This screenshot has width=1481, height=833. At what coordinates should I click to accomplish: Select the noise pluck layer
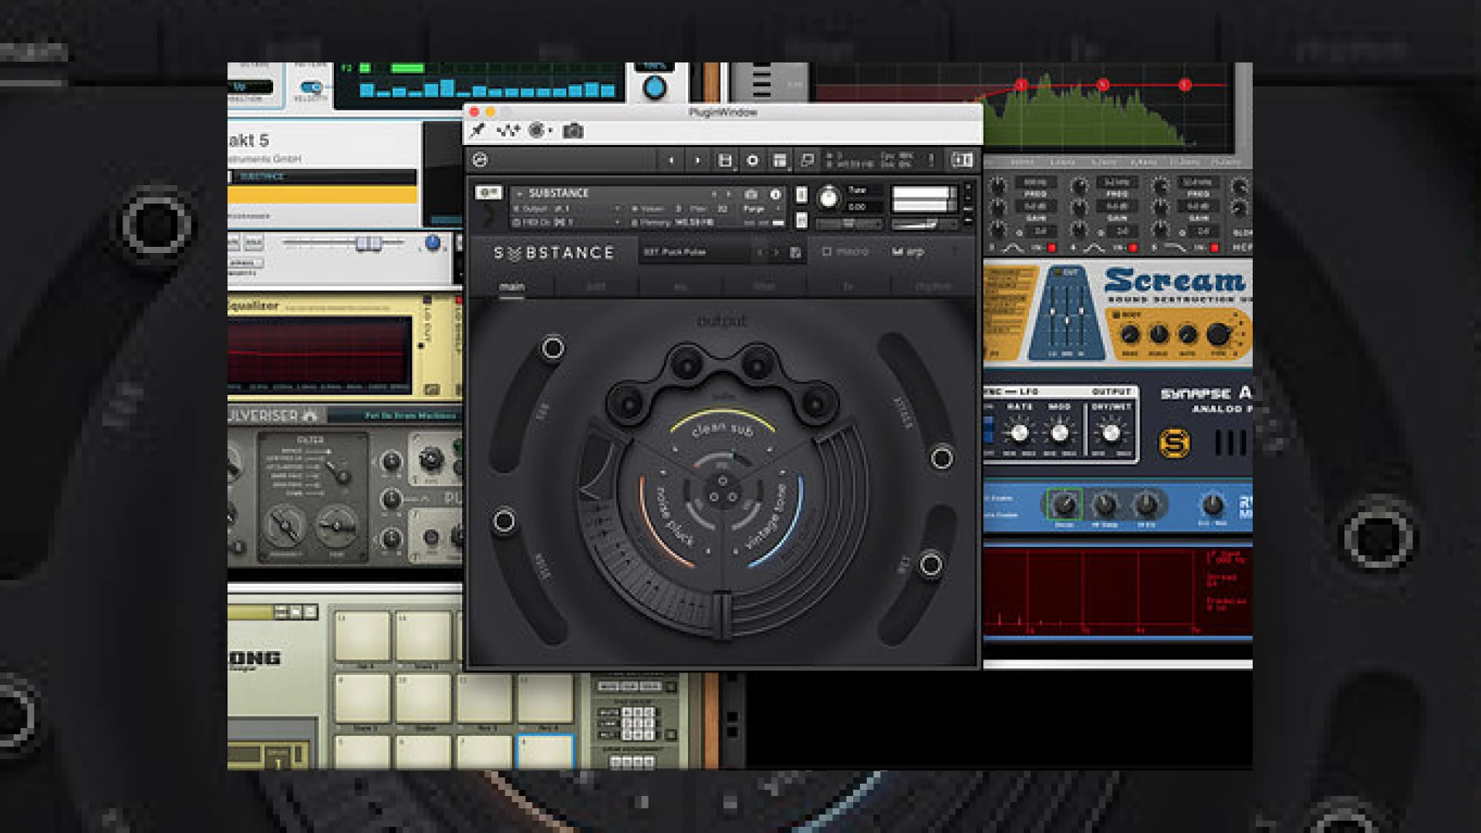(673, 516)
